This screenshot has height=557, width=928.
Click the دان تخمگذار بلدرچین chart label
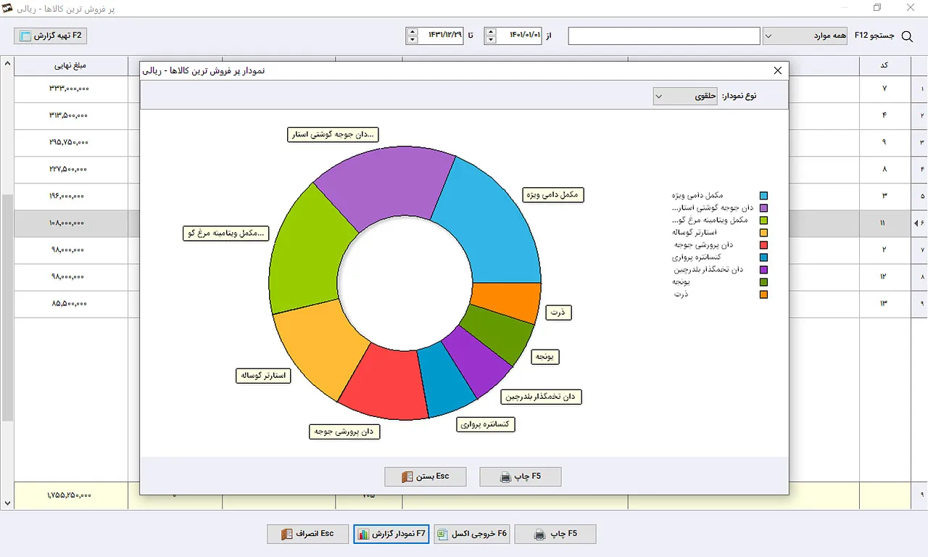coord(542,396)
